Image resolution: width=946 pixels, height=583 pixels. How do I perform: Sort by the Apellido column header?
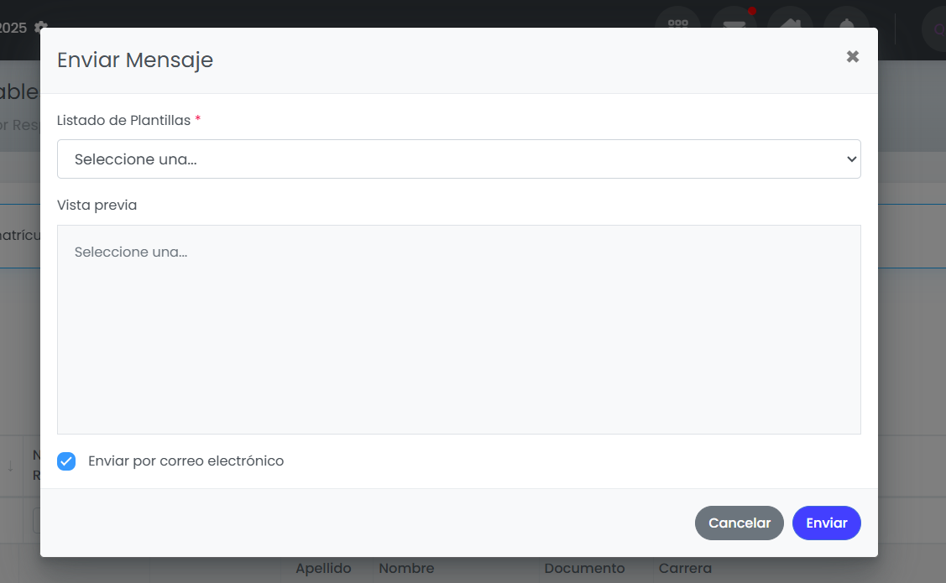(323, 569)
